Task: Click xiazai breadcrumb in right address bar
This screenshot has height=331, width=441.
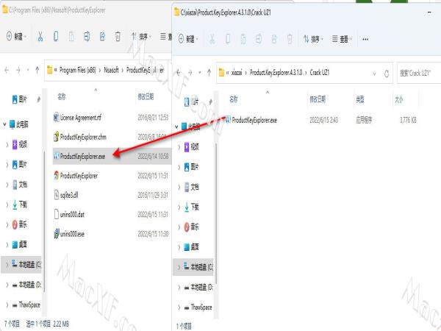Action: (237, 73)
